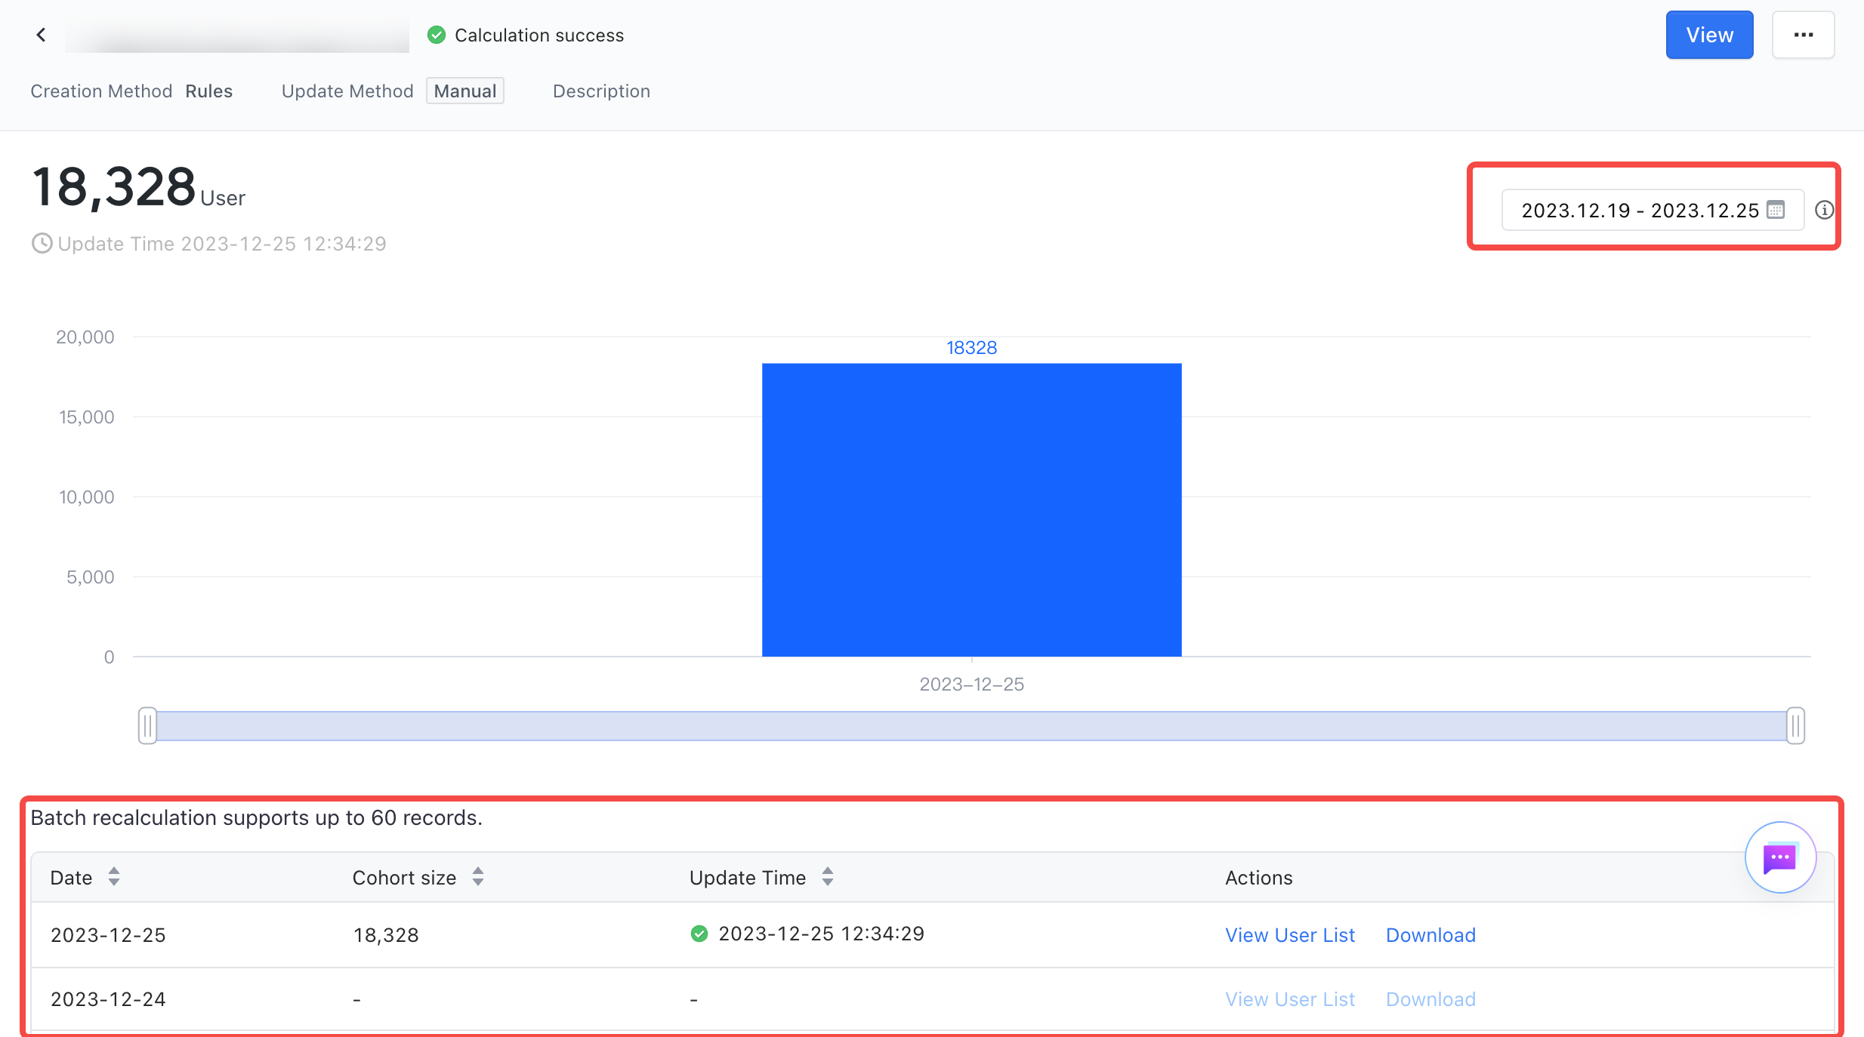Grab the left handle of chart range slider

(x=147, y=726)
